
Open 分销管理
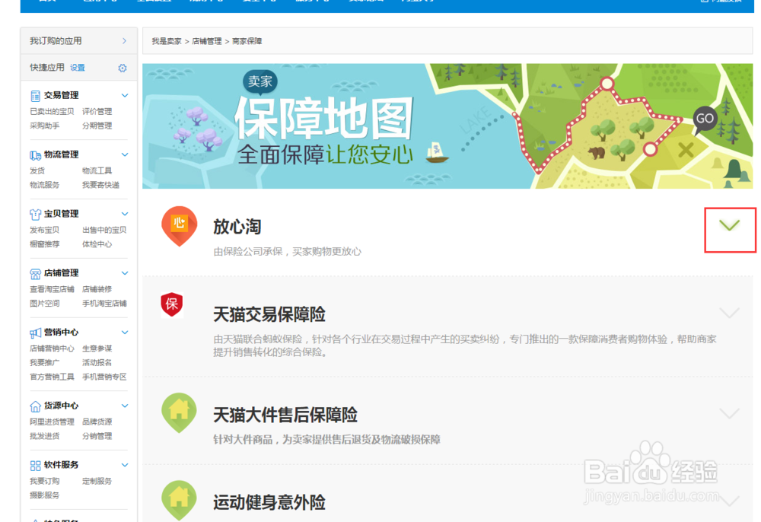coord(97,436)
